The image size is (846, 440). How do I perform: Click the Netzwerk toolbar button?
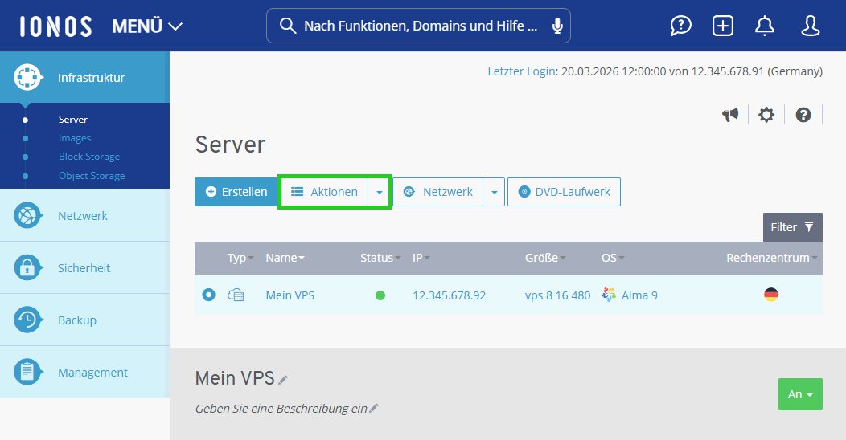click(438, 192)
